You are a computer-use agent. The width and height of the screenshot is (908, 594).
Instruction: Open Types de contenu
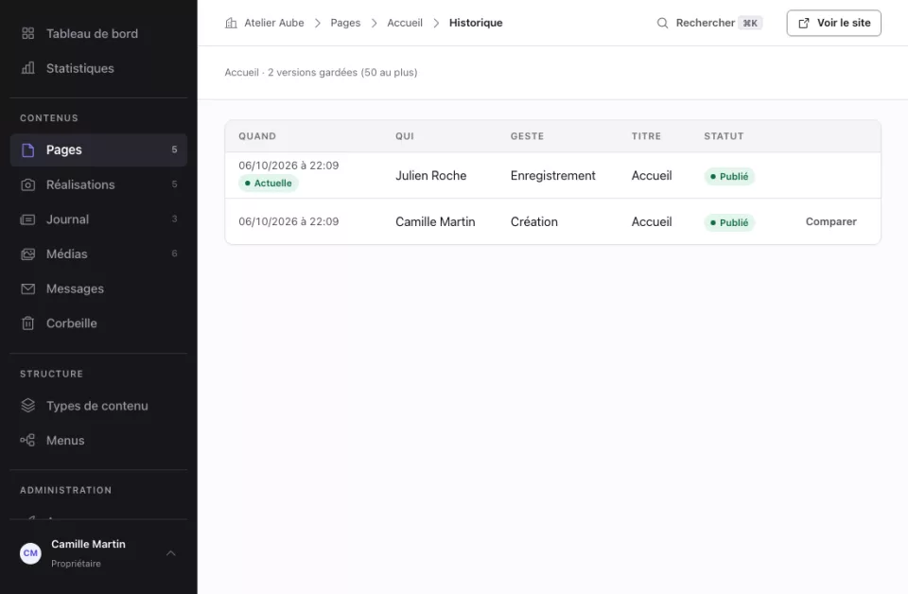point(98,406)
